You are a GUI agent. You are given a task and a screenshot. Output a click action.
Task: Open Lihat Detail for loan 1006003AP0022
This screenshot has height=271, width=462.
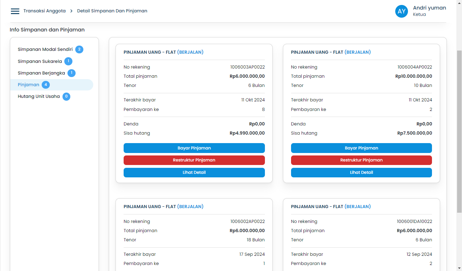pyautogui.click(x=194, y=172)
